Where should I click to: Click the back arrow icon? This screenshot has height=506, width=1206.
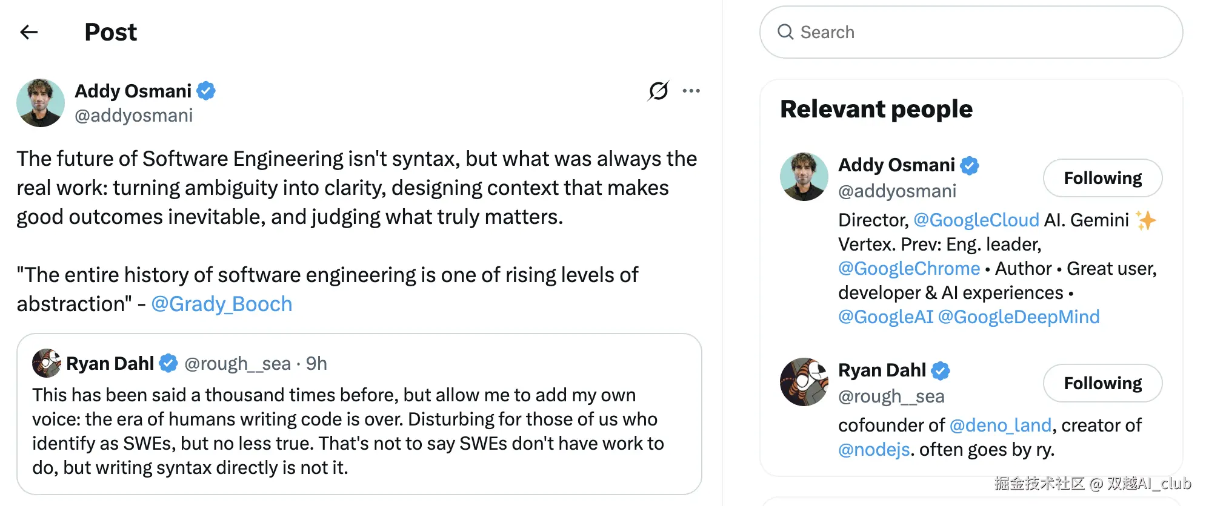pos(28,32)
